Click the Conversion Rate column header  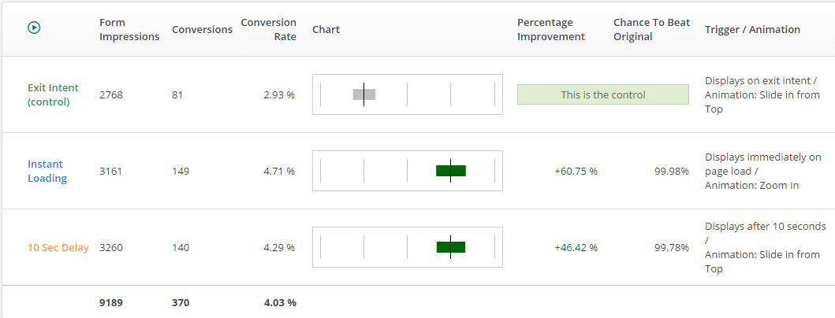(x=269, y=30)
